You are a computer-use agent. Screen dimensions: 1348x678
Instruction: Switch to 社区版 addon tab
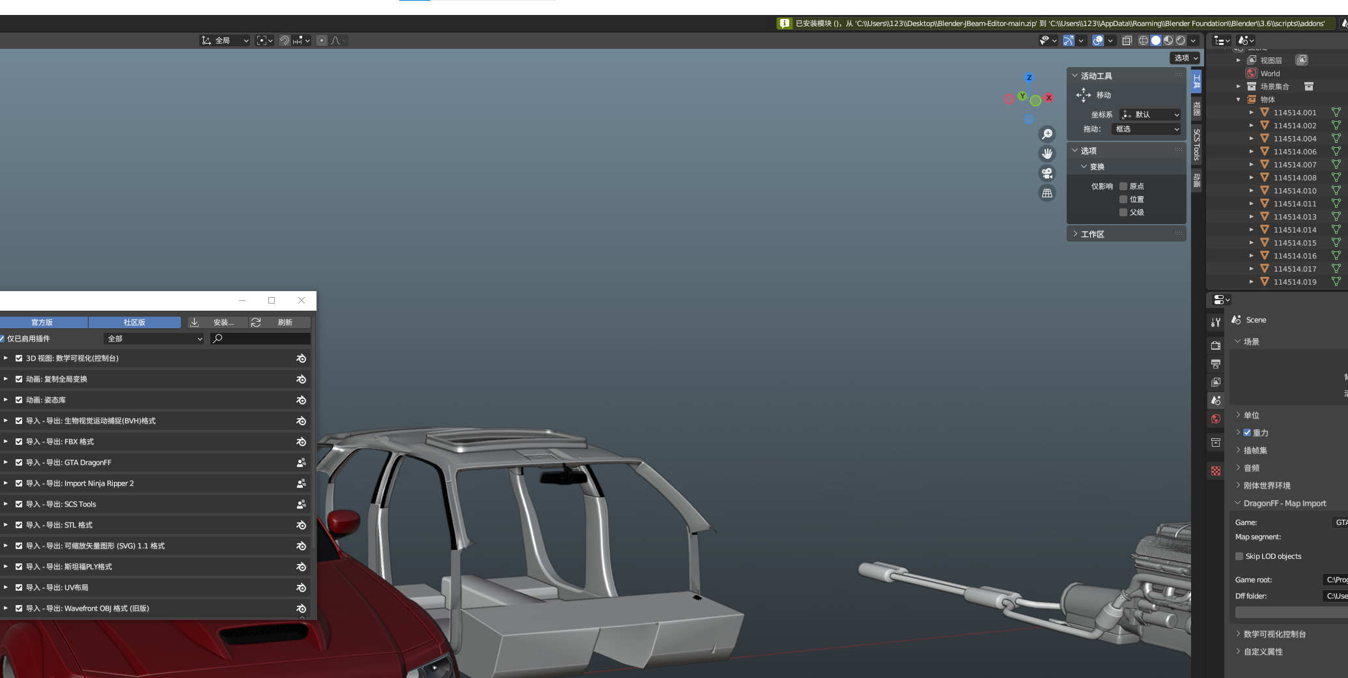click(135, 322)
